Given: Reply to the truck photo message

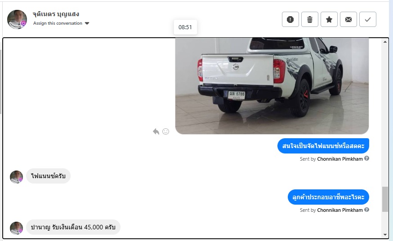Looking at the screenshot, I should (x=156, y=131).
